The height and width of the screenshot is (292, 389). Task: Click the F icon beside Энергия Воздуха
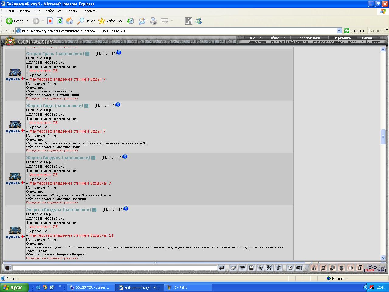pos(95,210)
